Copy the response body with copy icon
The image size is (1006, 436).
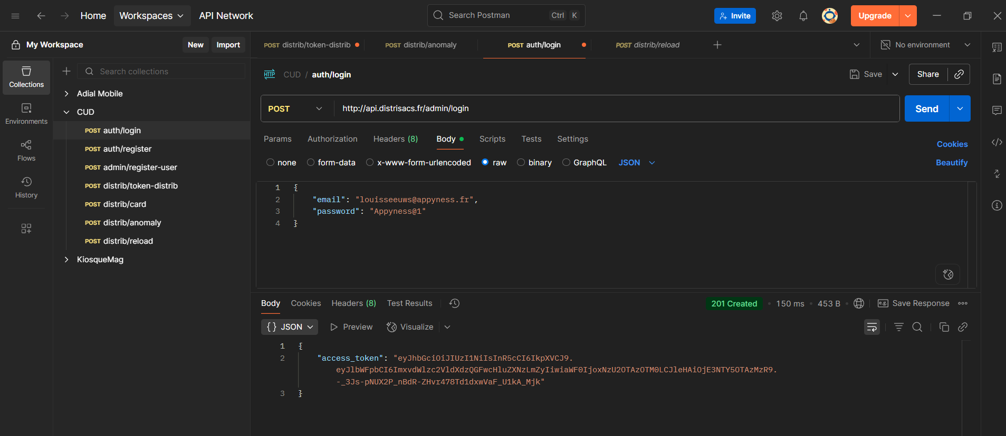pyautogui.click(x=944, y=327)
